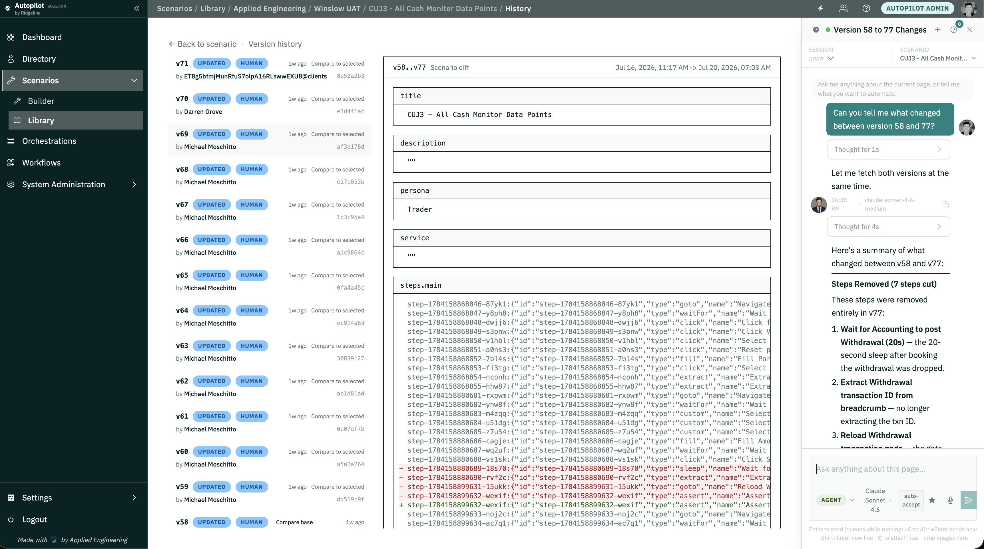Click the AUTOPILOT ADMIN badge

pos(917,8)
